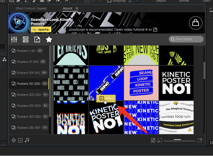
Task: Select the AWARDS repeating text poster thumbnail
Action: tap(71, 83)
